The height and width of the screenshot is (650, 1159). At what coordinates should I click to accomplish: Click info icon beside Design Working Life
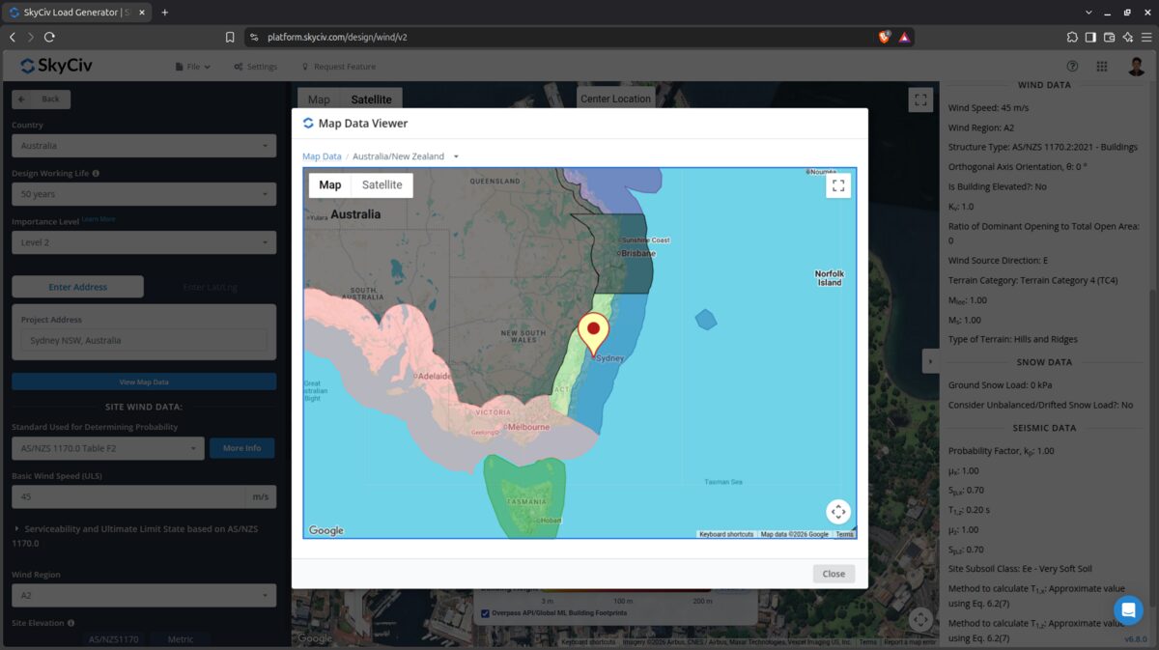(x=96, y=174)
